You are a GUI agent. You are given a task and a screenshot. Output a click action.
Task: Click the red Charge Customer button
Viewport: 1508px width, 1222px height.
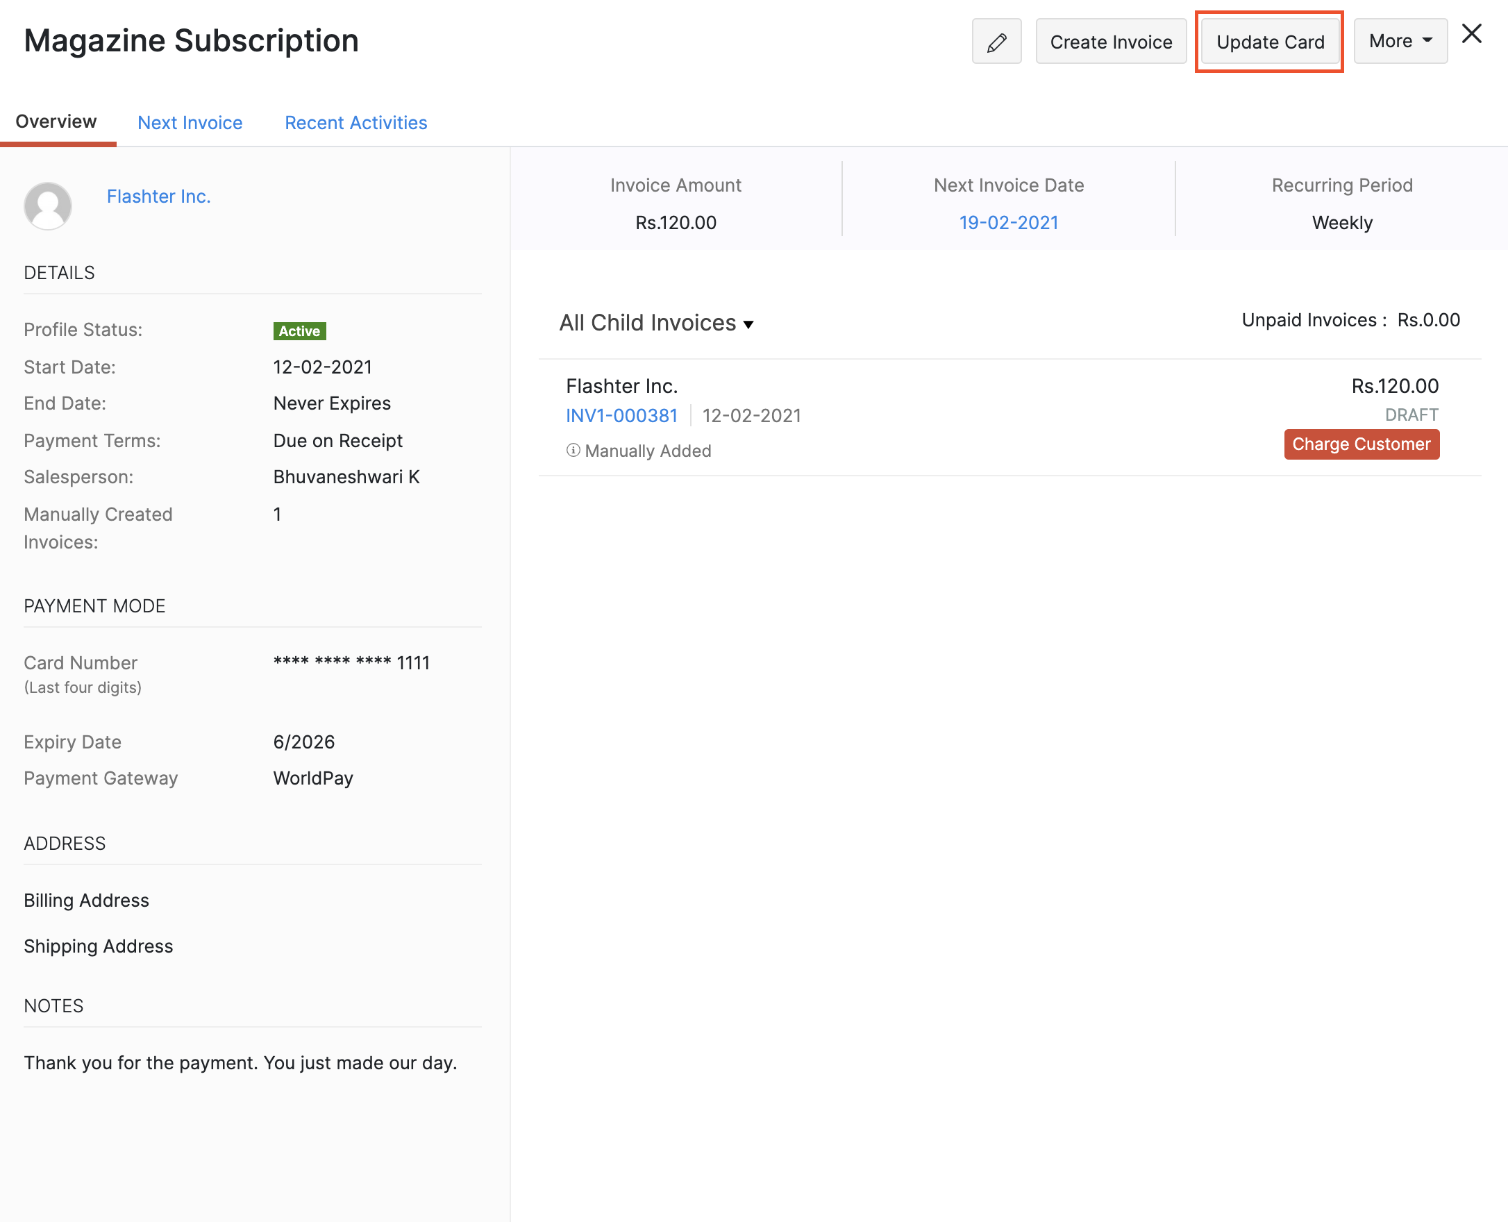click(x=1361, y=444)
